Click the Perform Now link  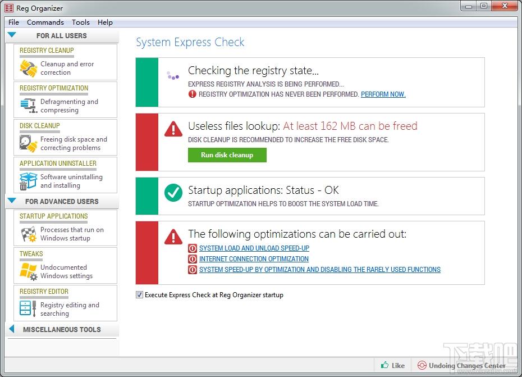(x=383, y=94)
